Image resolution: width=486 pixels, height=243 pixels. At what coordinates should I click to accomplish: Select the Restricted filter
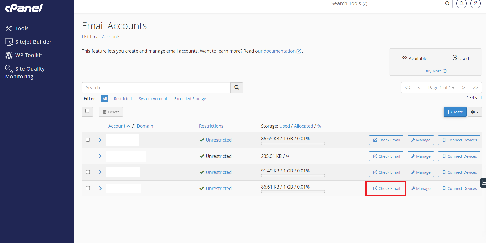click(x=123, y=98)
